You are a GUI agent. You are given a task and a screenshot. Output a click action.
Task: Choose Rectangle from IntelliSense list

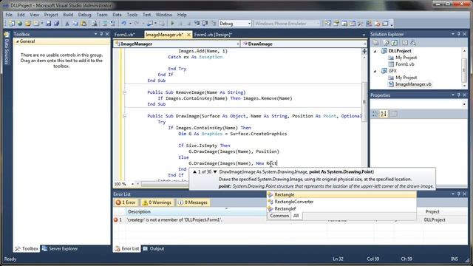click(341, 195)
